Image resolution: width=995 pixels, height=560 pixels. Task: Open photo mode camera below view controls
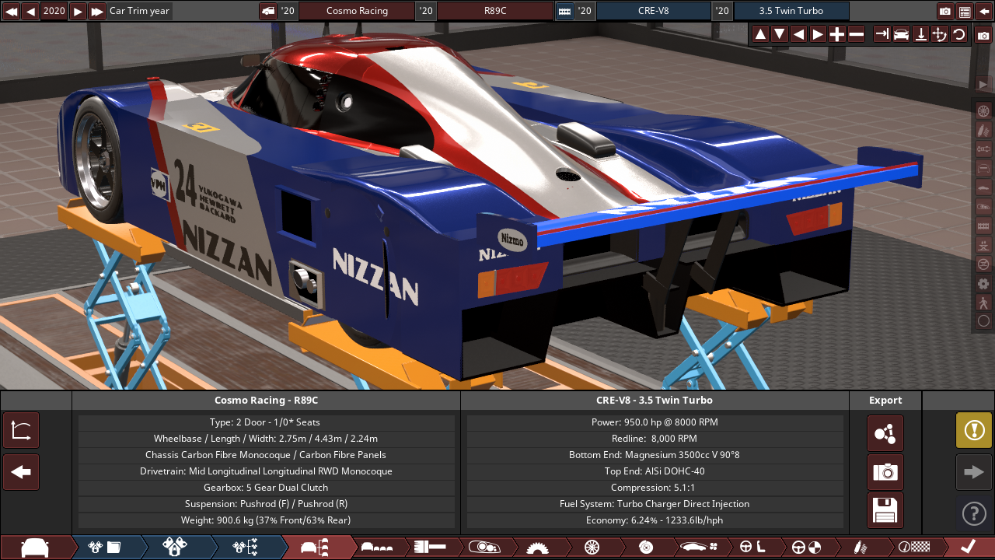coord(983,36)
